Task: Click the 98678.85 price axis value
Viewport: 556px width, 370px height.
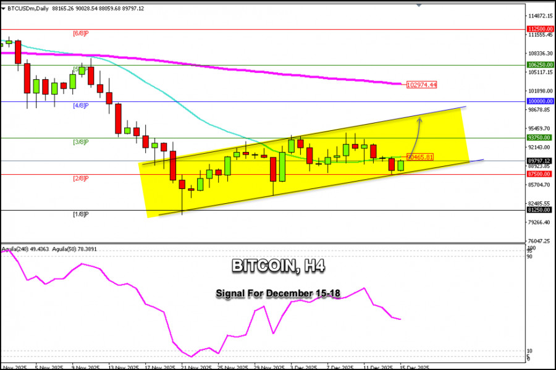Action: click(x=539, y=110)
